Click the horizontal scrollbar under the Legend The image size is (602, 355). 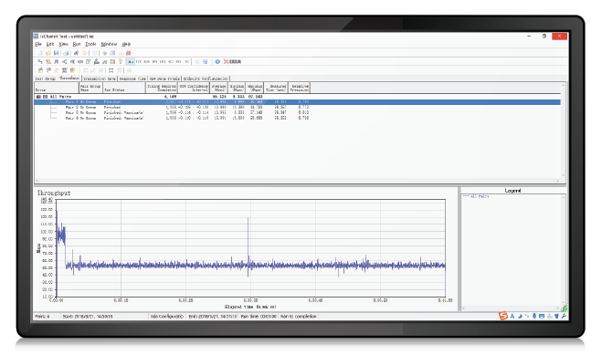(511, 308)
